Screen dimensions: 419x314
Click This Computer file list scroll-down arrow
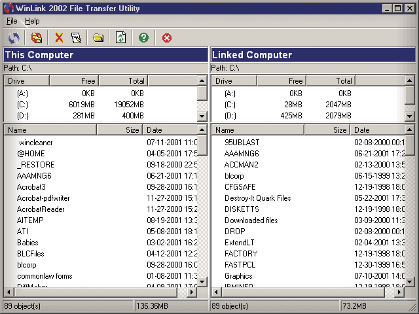coord(202,282)
